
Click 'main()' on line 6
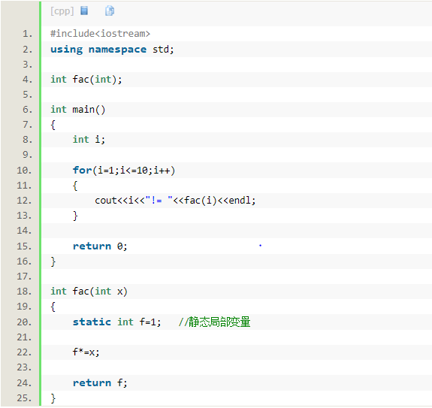coord(89,110)
